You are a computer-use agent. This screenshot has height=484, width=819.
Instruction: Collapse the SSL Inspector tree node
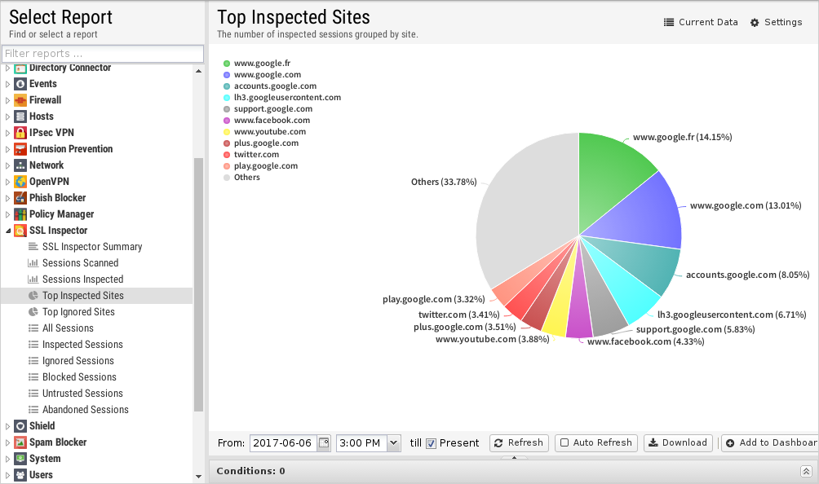point(8,231)
